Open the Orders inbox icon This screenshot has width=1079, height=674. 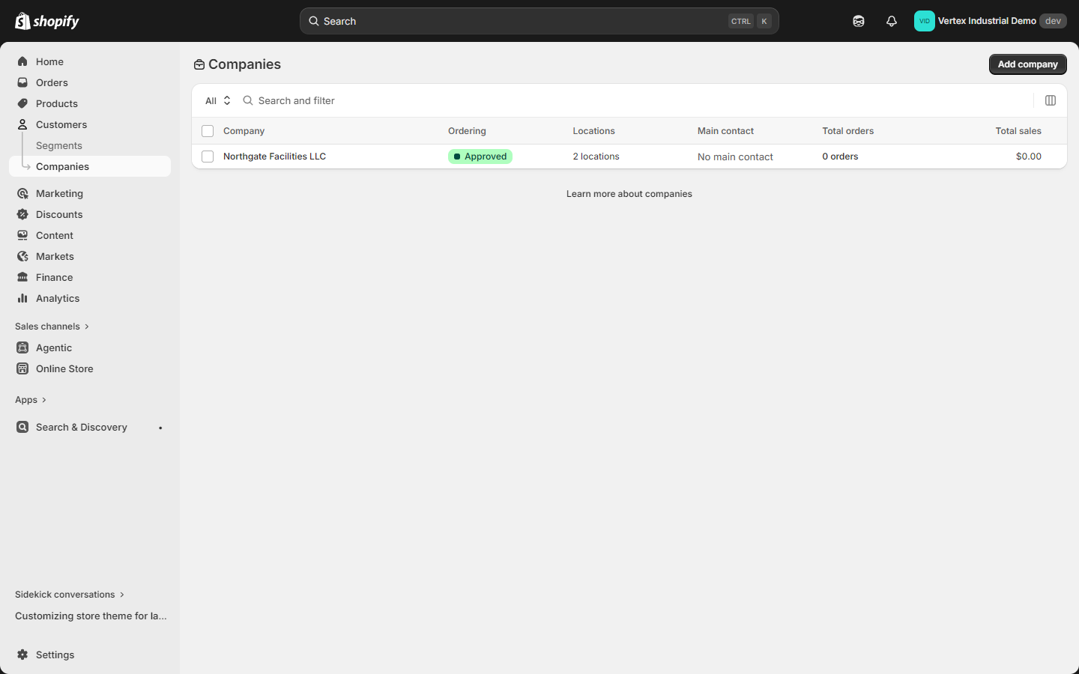pos(22,82)
